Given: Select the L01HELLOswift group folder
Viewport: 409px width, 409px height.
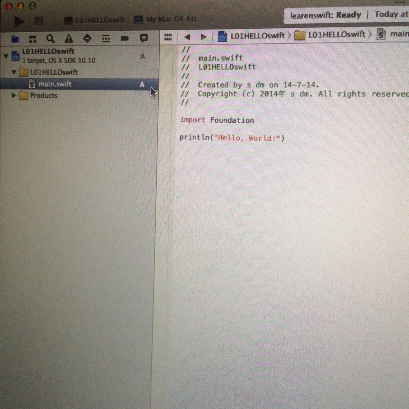Looking at the screenshot, I should [x=49, y=72].
